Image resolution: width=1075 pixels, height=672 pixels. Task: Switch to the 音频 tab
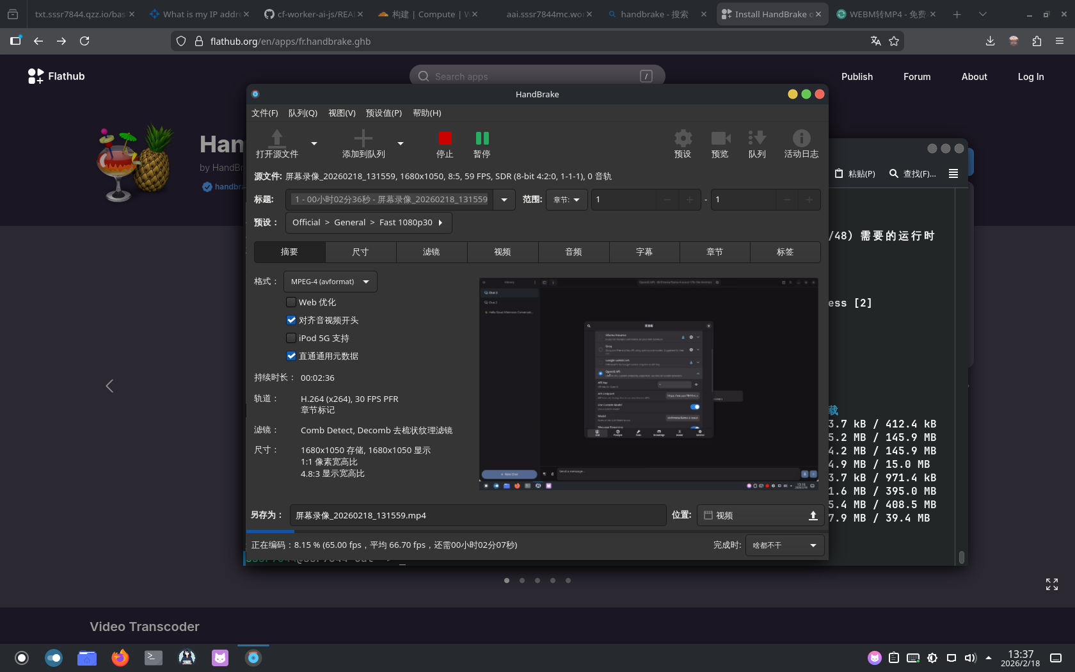coord(573,252)
